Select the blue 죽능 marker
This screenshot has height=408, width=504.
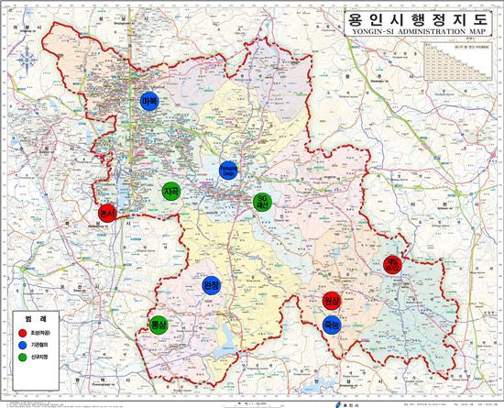(332, 325)
